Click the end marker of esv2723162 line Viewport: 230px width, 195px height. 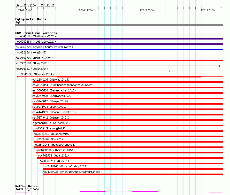[220, 66]
